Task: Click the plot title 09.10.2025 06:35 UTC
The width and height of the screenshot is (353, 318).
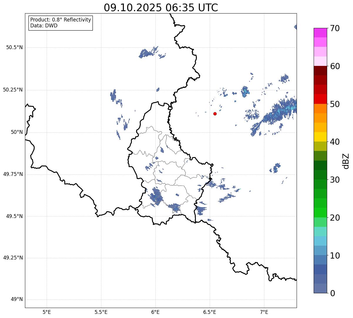Action: pos(161,8)
